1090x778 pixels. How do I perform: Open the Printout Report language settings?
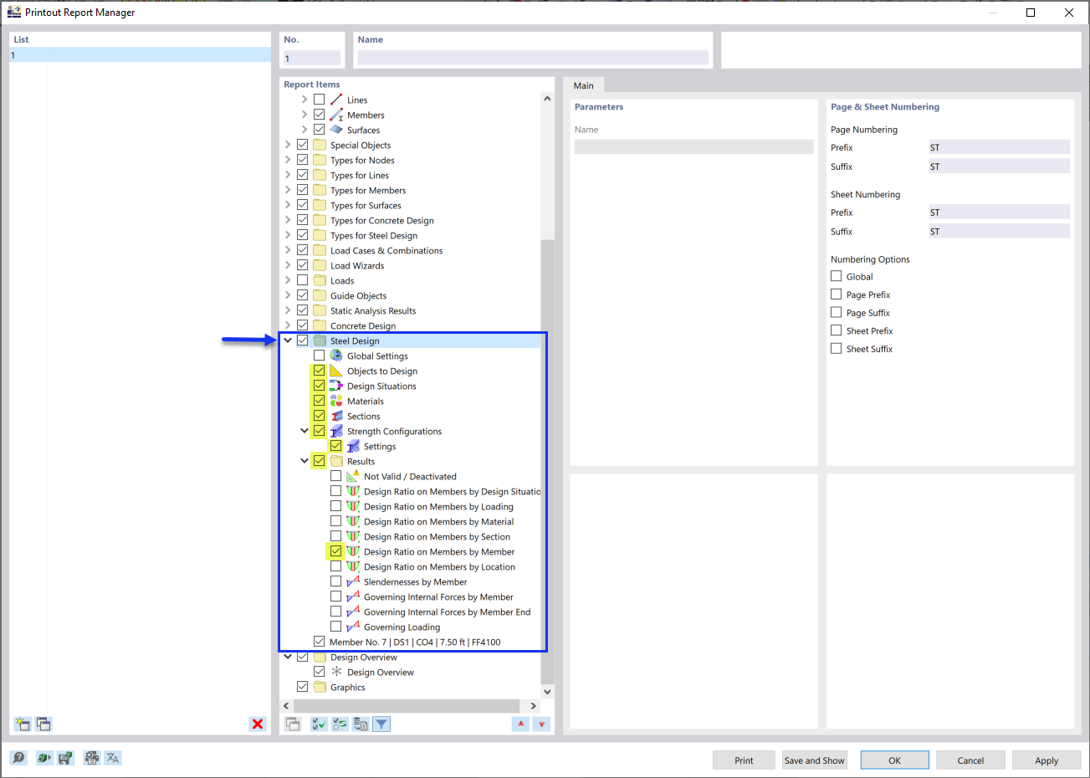click(112, 757)
